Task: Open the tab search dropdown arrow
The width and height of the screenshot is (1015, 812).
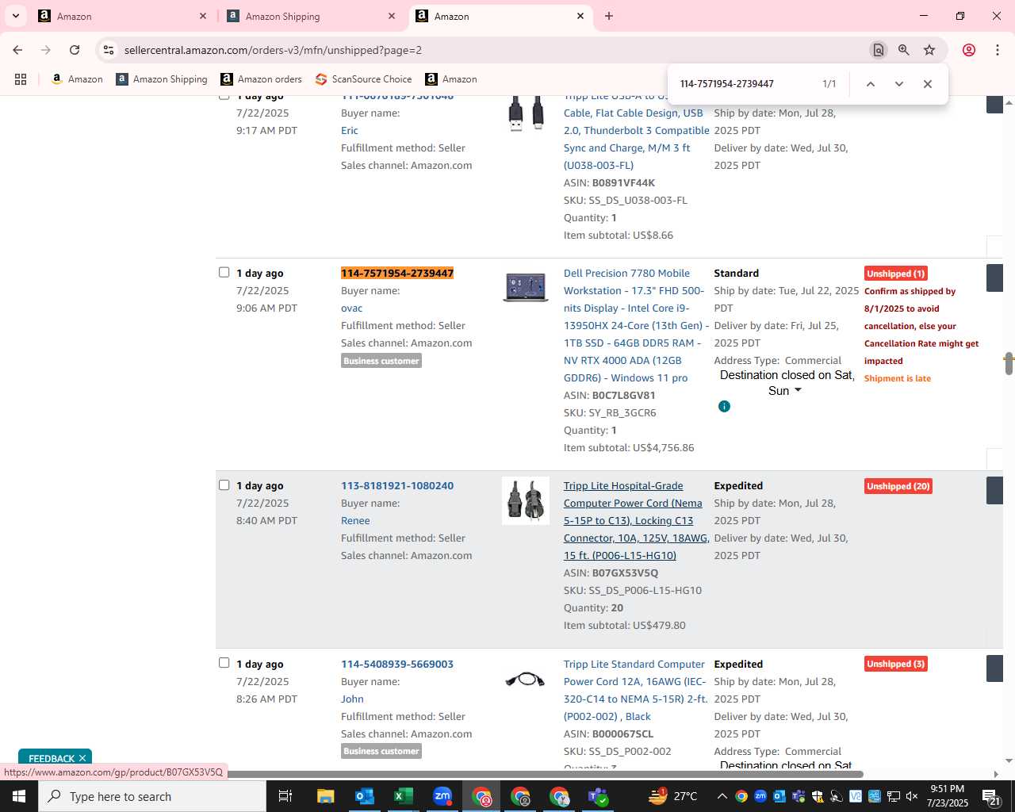Action: (x=15, y=16)
